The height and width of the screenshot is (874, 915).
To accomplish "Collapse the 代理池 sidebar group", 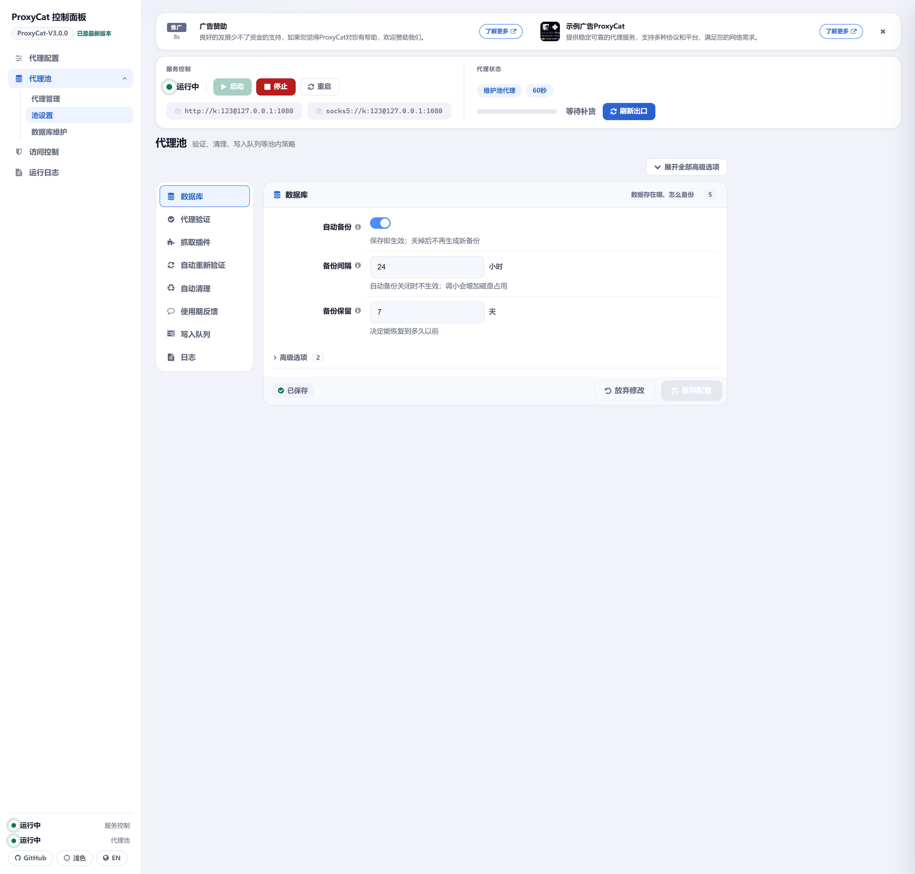I will (124, 78).
